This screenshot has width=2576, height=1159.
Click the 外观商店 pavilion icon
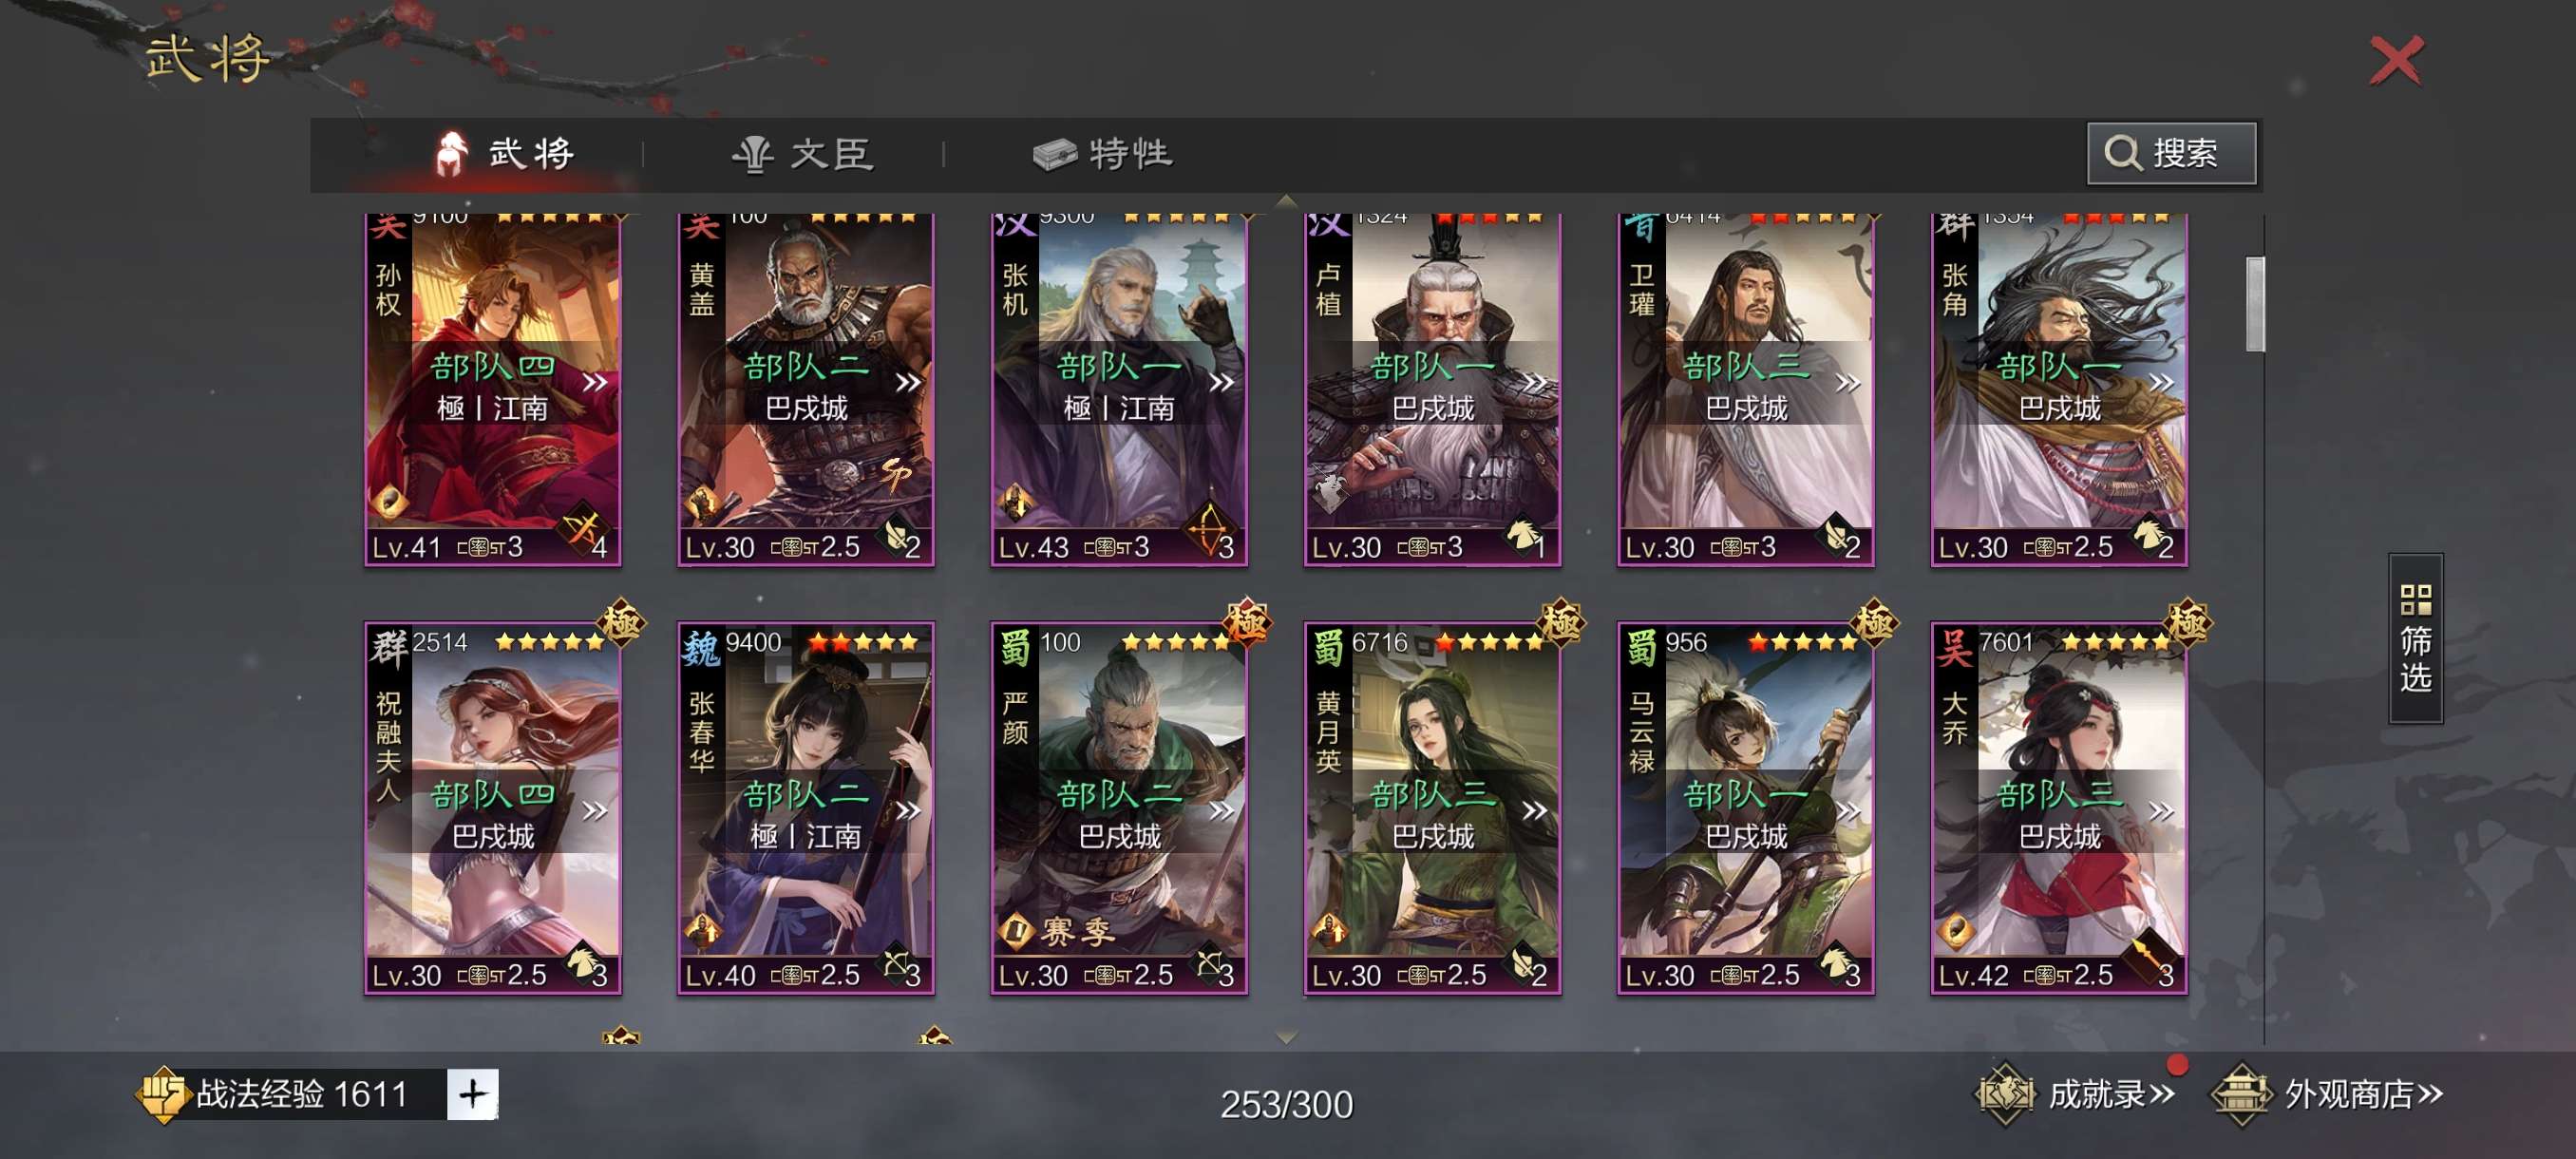point(2240,1094)
